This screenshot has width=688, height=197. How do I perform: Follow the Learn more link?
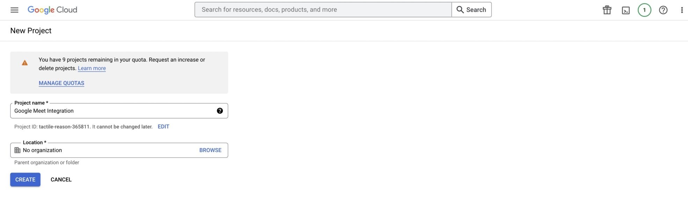92,68
